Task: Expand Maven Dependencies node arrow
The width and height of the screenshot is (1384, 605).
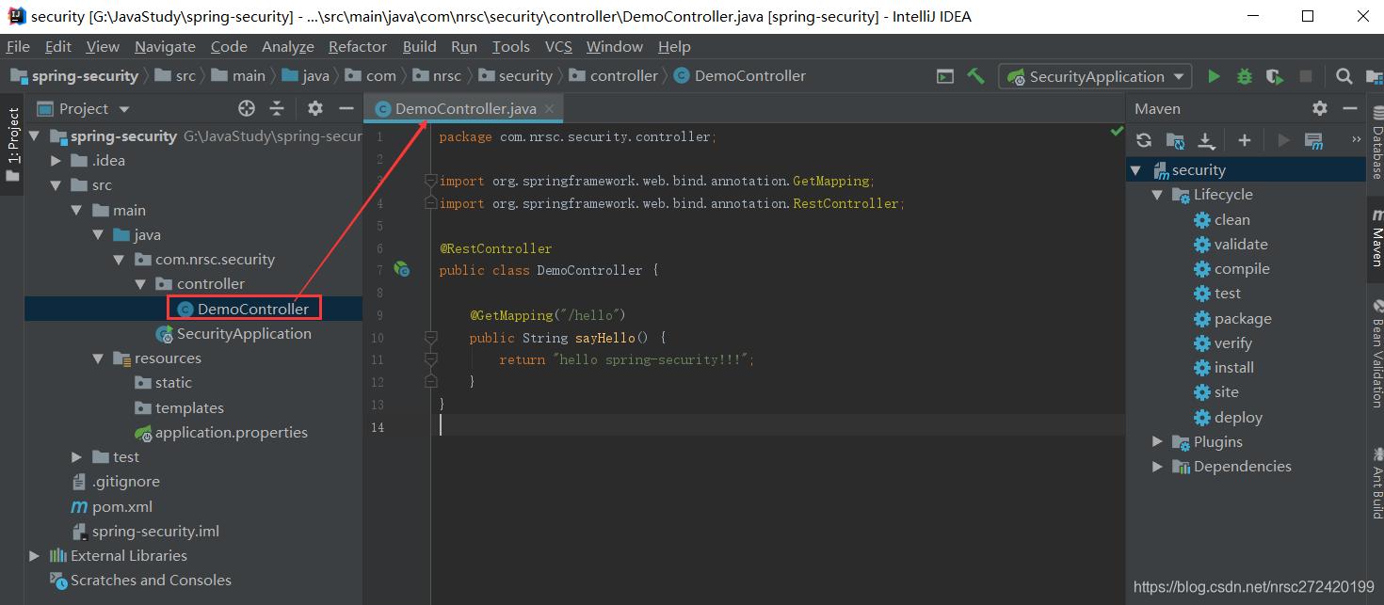Action: (x=1157, y=467)
